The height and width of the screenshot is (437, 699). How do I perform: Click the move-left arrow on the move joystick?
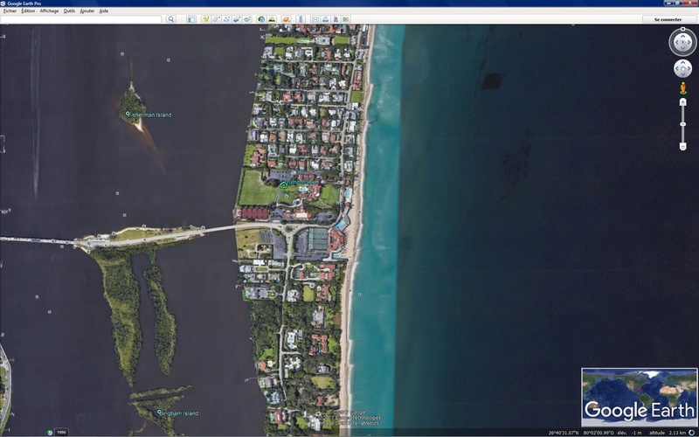677,69
